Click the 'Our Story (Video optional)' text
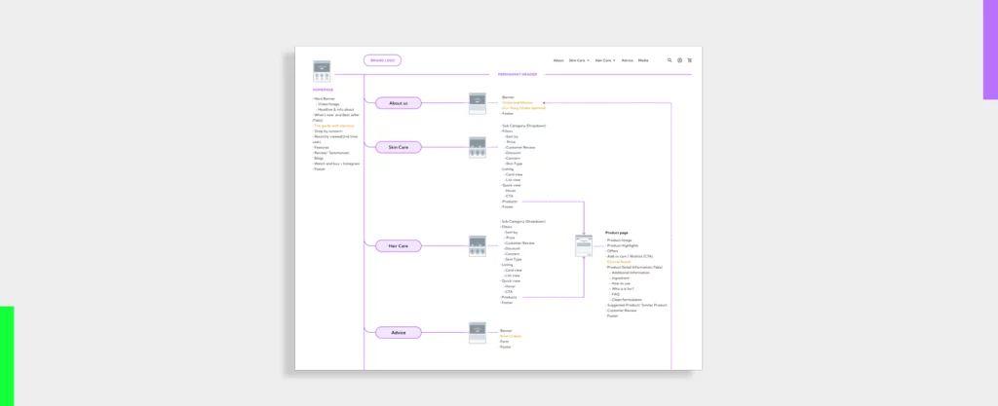Viewport: 998px width, 406px height. click(x=523, y=108)
